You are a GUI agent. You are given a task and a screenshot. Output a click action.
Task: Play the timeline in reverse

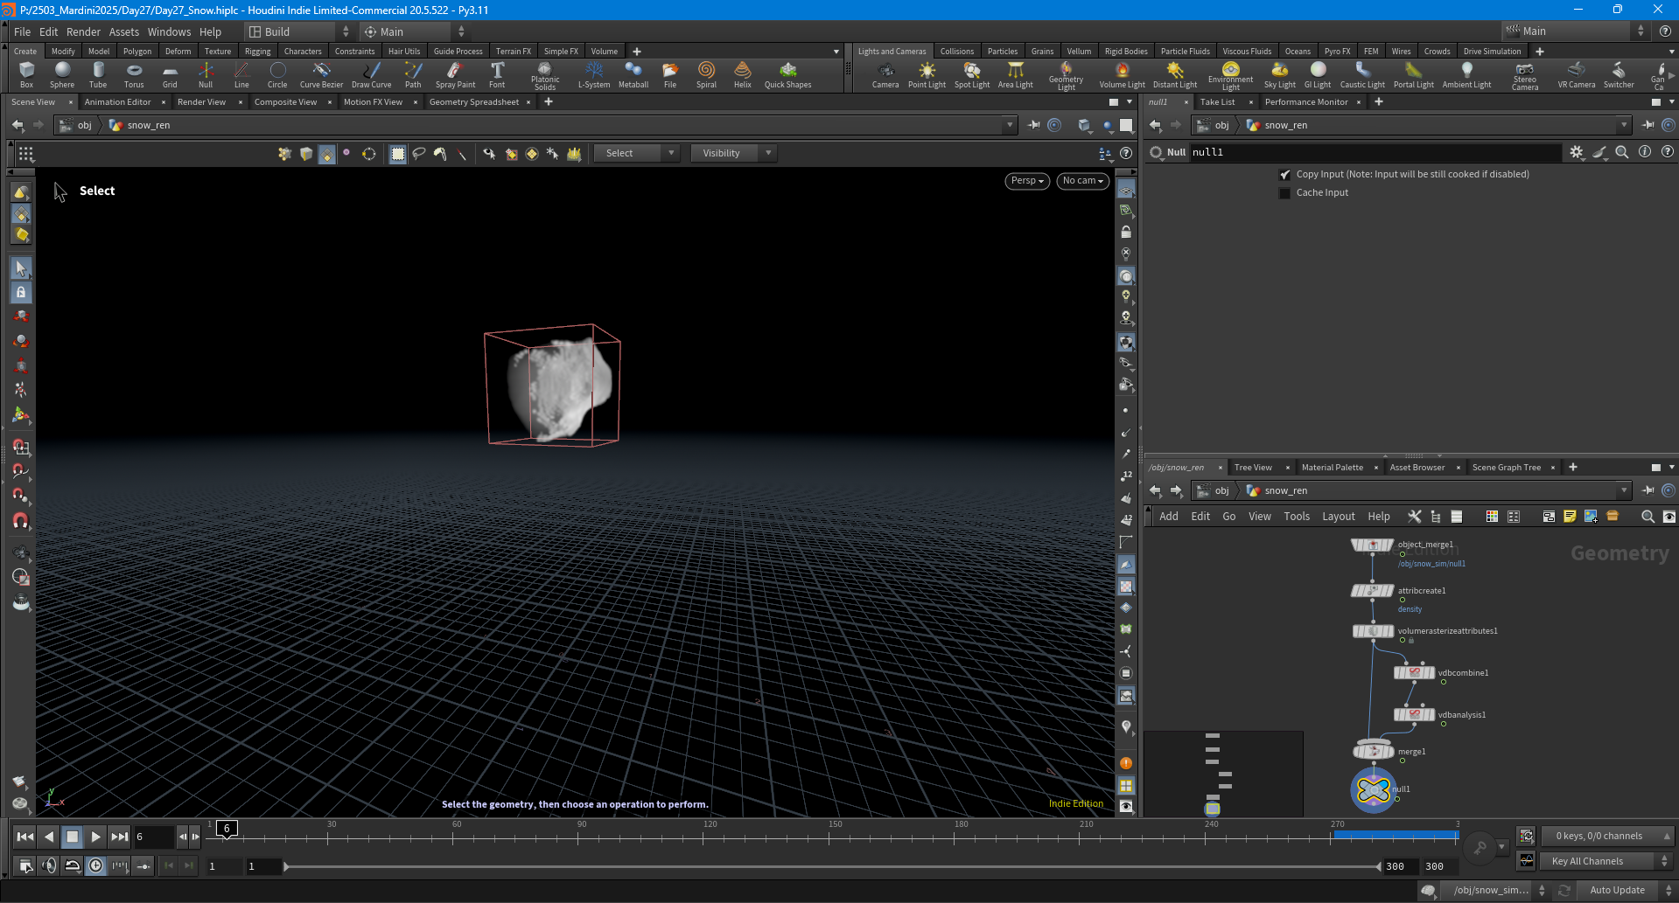[49, 837]
